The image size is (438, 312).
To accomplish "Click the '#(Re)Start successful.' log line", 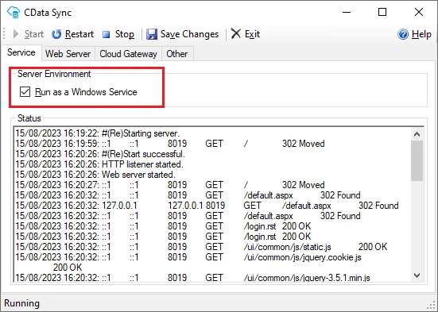I will (x=100, y=154).
